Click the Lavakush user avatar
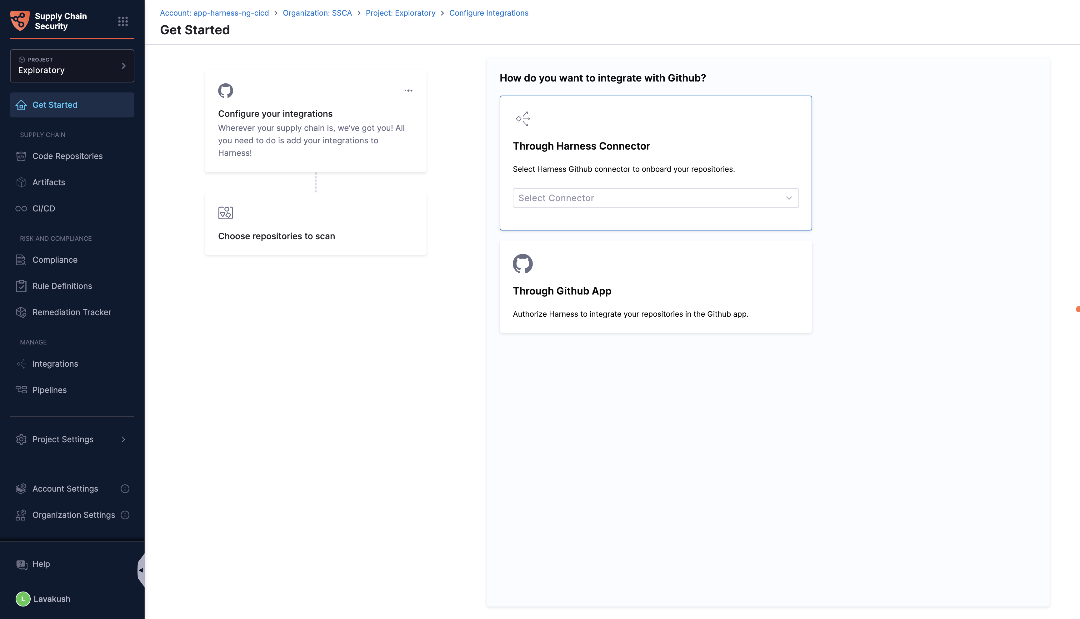This screenshot has width=1080, height=619. click(23, 599)
